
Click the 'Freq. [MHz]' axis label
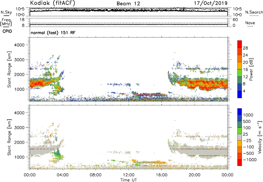click(x=6, y=22)
